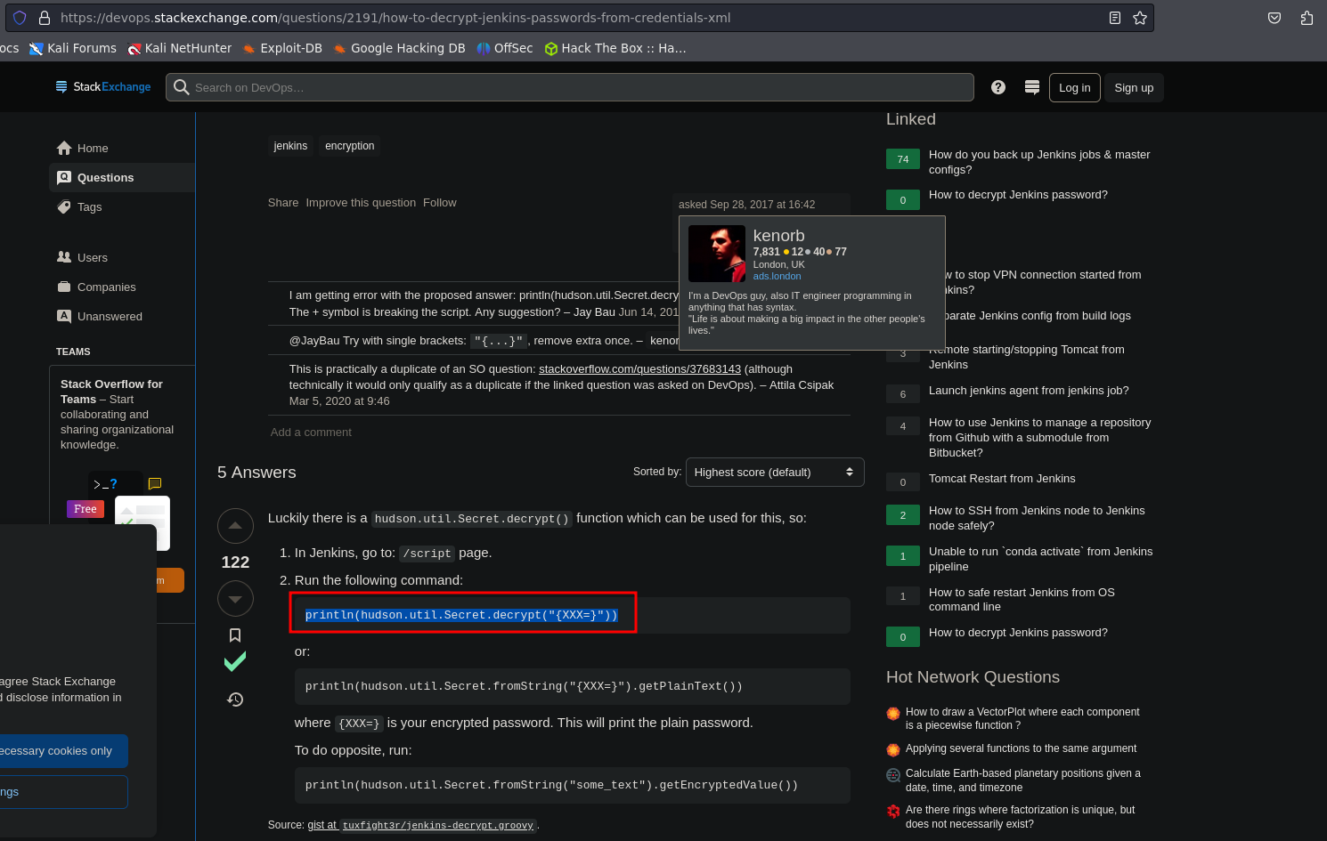Downvote the top answer
The height and width of the screenshot is (841, 1327).
point(235,599)
